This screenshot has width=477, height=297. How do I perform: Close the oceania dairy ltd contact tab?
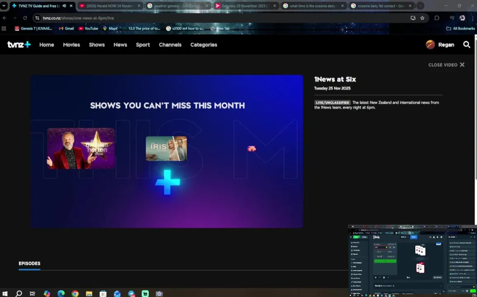click(x=410, y=6)
